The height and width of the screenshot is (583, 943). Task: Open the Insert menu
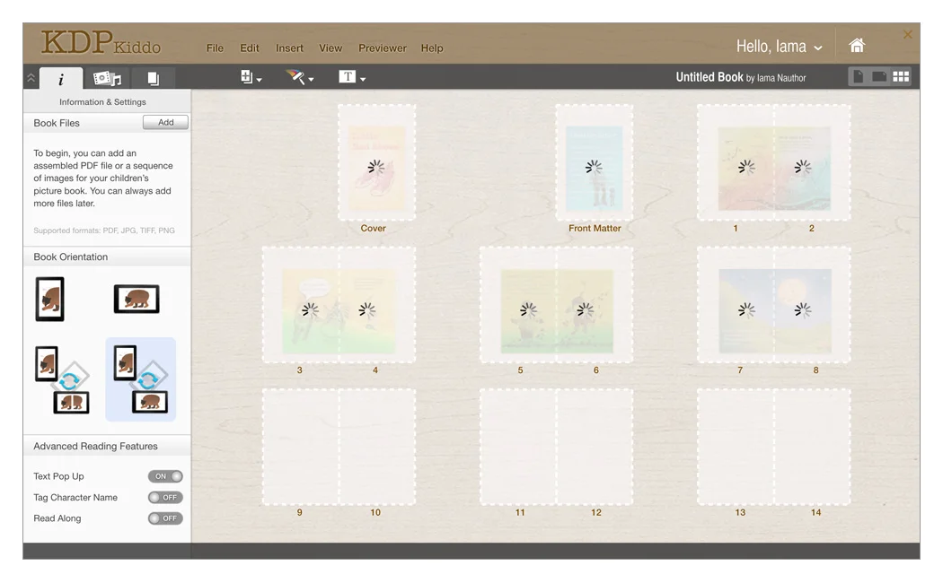(289, 48)
